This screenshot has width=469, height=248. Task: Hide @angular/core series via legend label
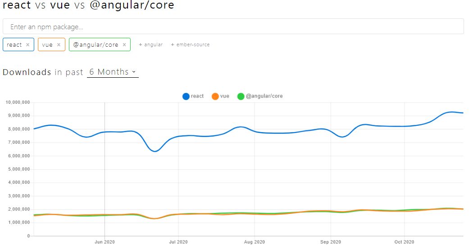coord(264,96)
